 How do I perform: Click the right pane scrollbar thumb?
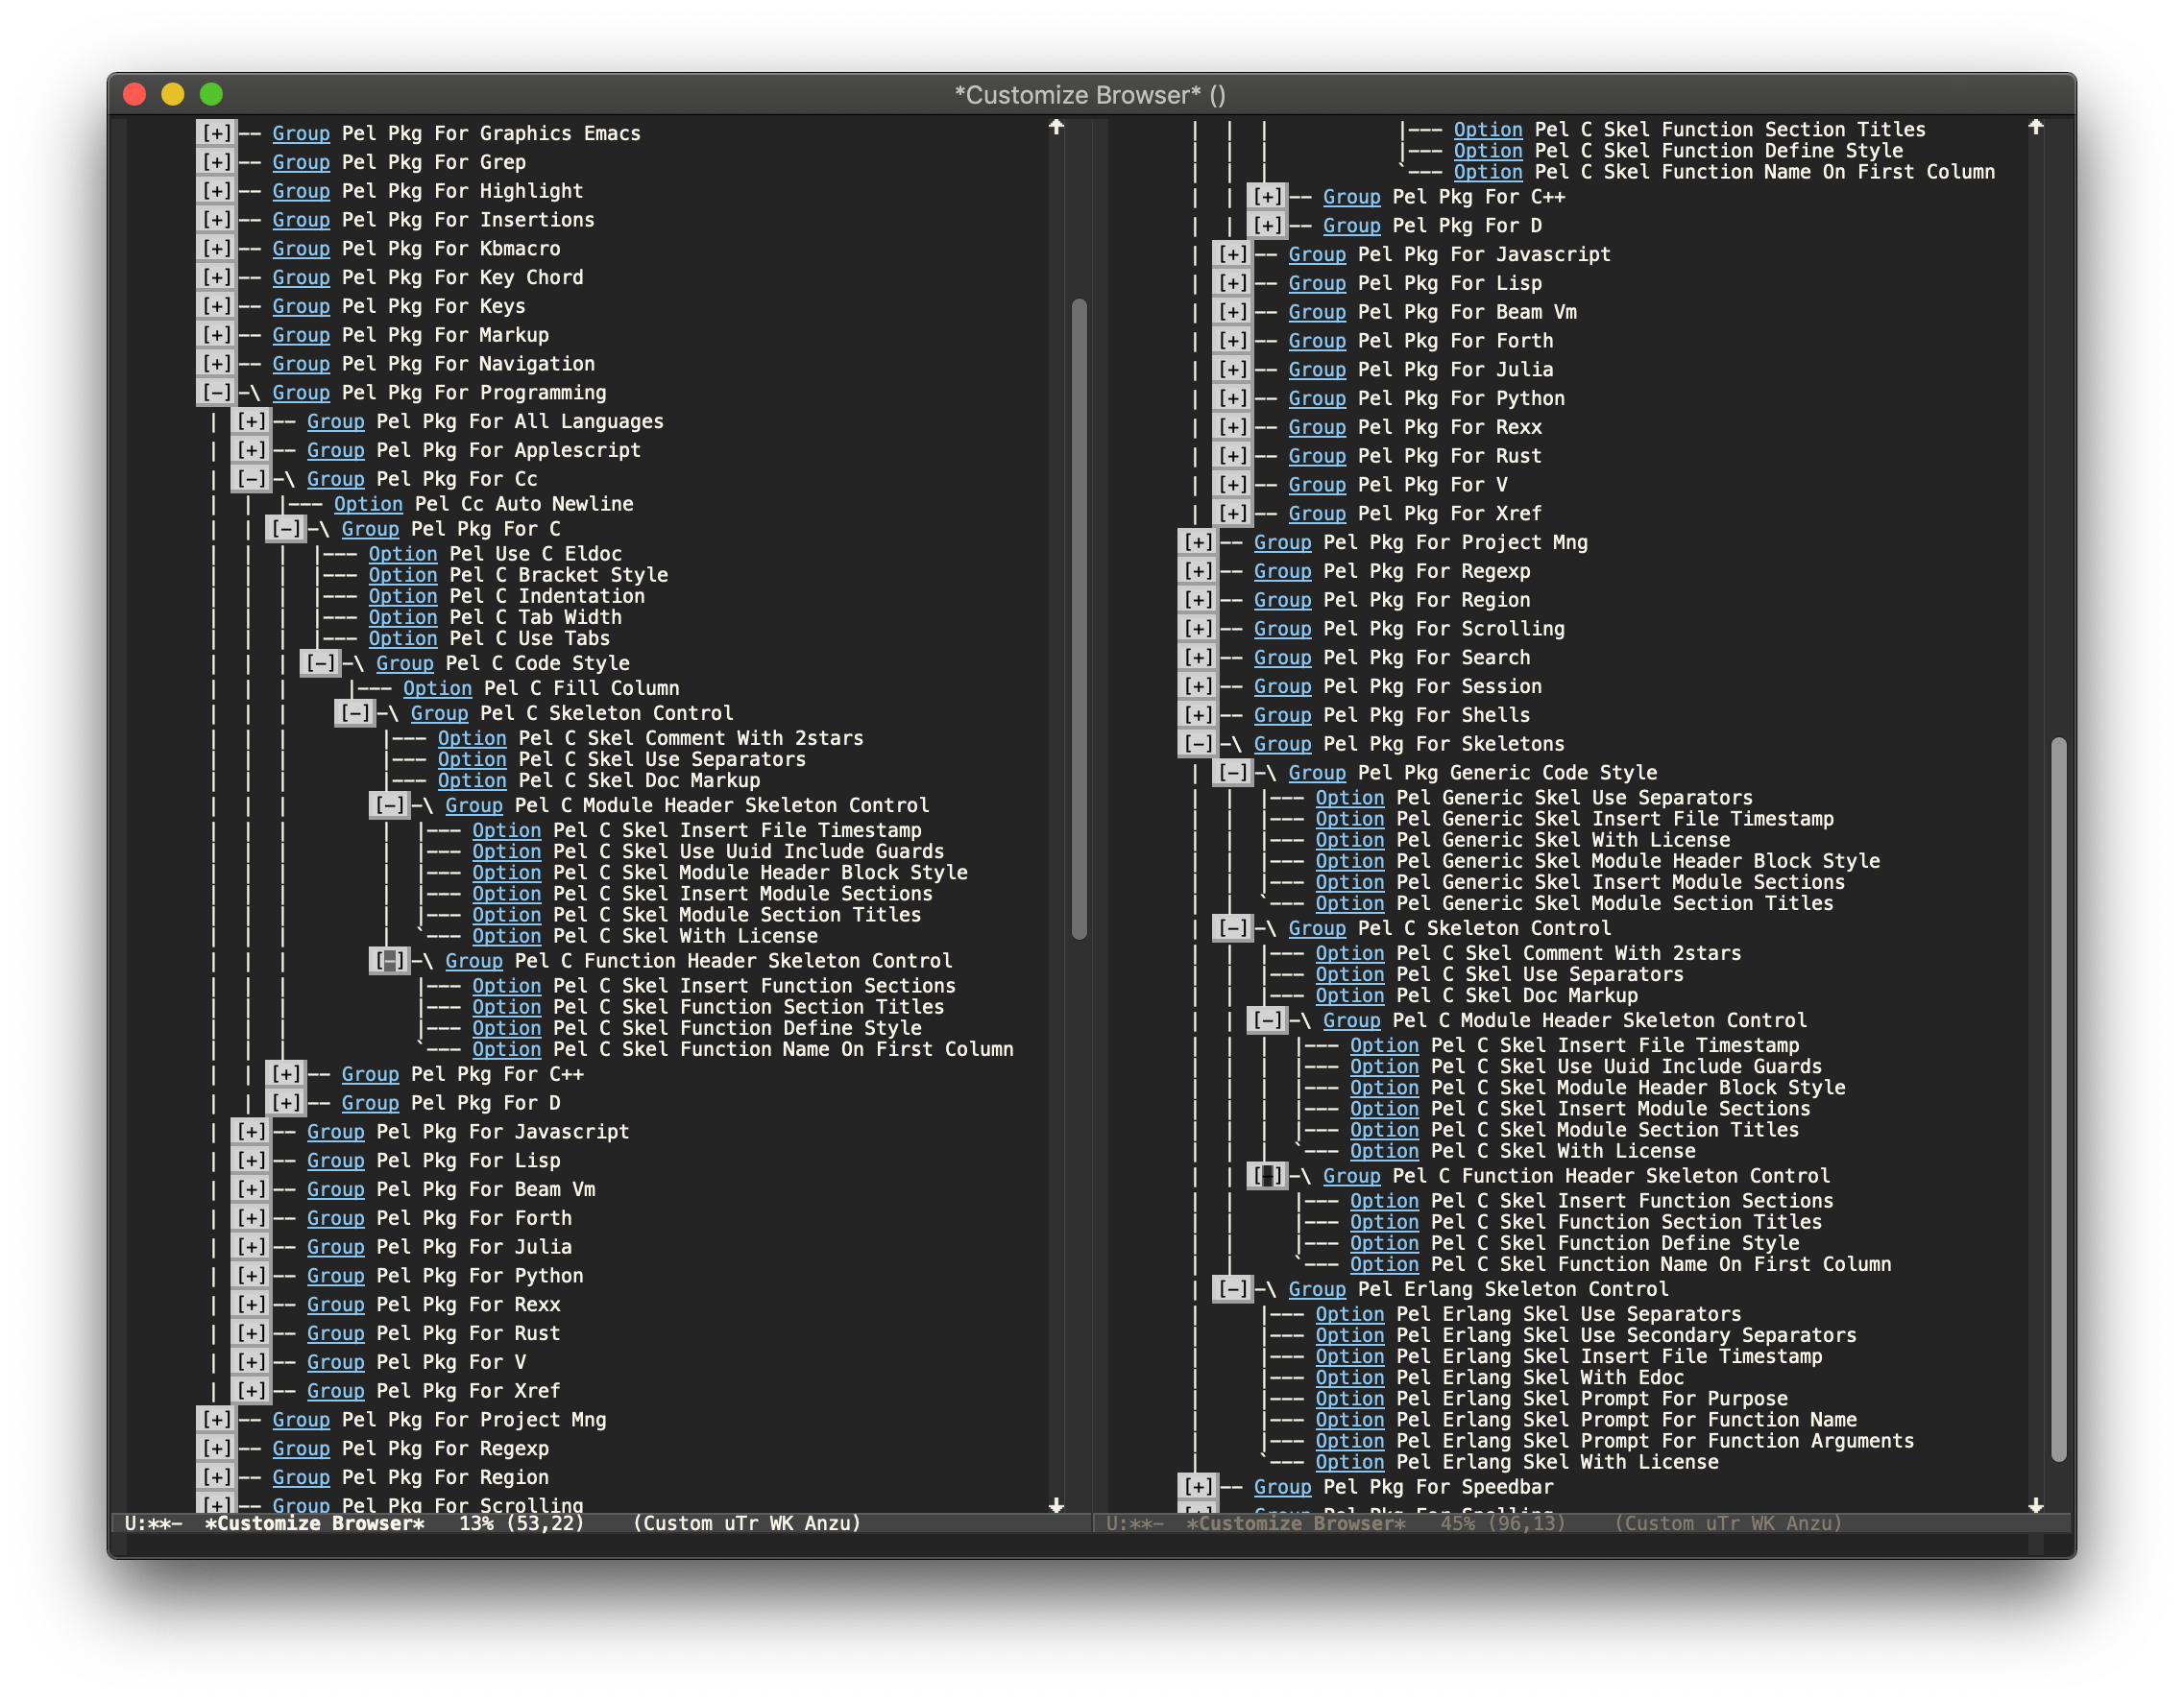tap(2058, 1099)
